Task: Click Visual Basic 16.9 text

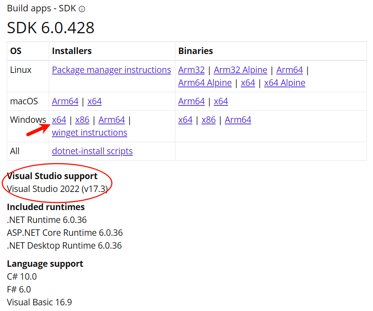Action: [x=39, y=303]
